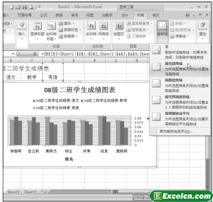
Task: Open the Legend (图例) option
Action: pyautogui.click(x=66, y=23)
